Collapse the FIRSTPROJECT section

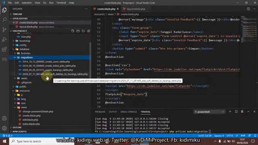coord(20,31)
